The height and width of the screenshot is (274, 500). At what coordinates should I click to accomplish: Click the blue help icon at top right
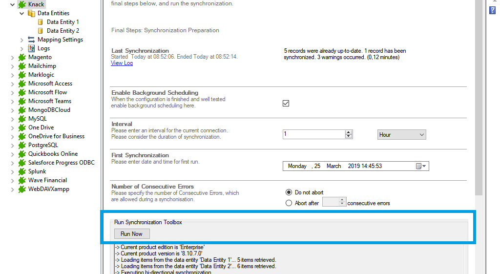pyautogui.click(x=493, y=10)
